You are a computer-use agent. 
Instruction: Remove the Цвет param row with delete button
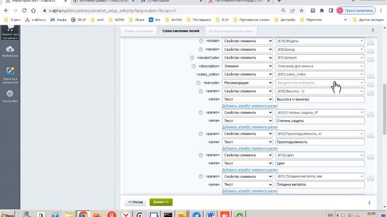[x=370, y=156]
